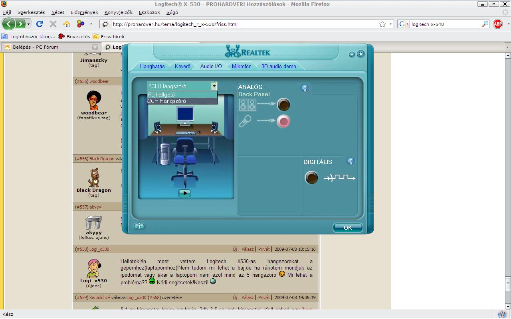
Task: Open the Adblock Plus ABP icon
Action: tap(498, 24)
